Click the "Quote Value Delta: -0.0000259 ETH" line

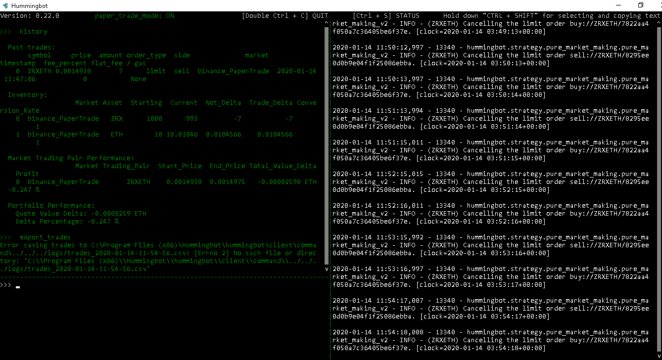81,214
